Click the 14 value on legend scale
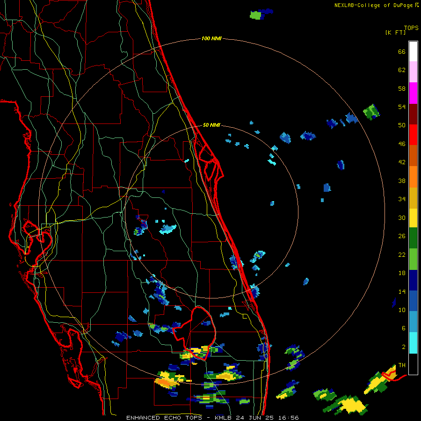The width and height of the screenshot is (421, 421). 402,291
